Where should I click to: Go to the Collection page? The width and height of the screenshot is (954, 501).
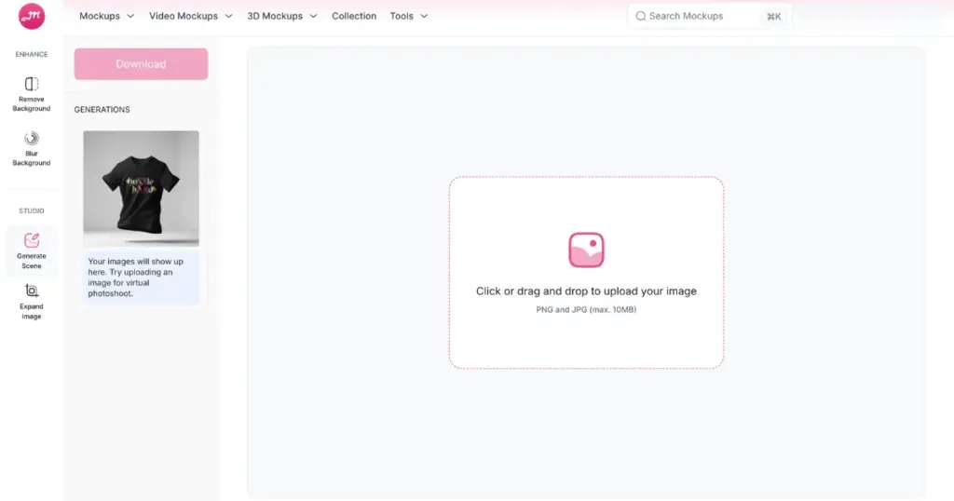pyautogui.click(x=354, y=16)
